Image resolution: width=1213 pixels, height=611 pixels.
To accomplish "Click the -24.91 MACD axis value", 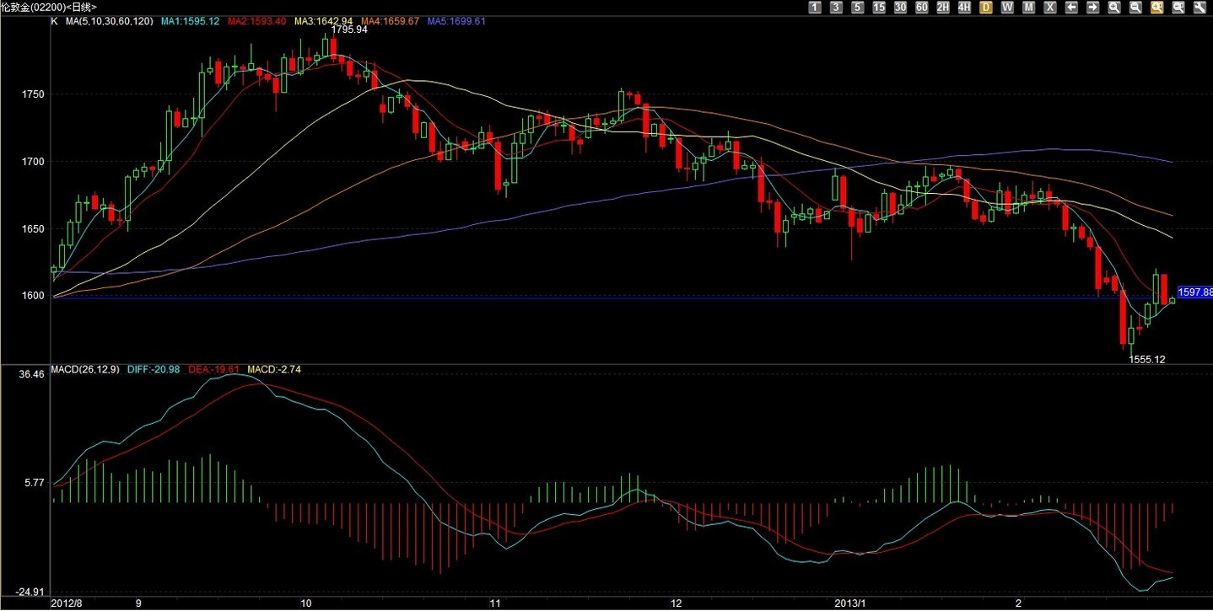I will pyautogui.click(x=29, y=592).
